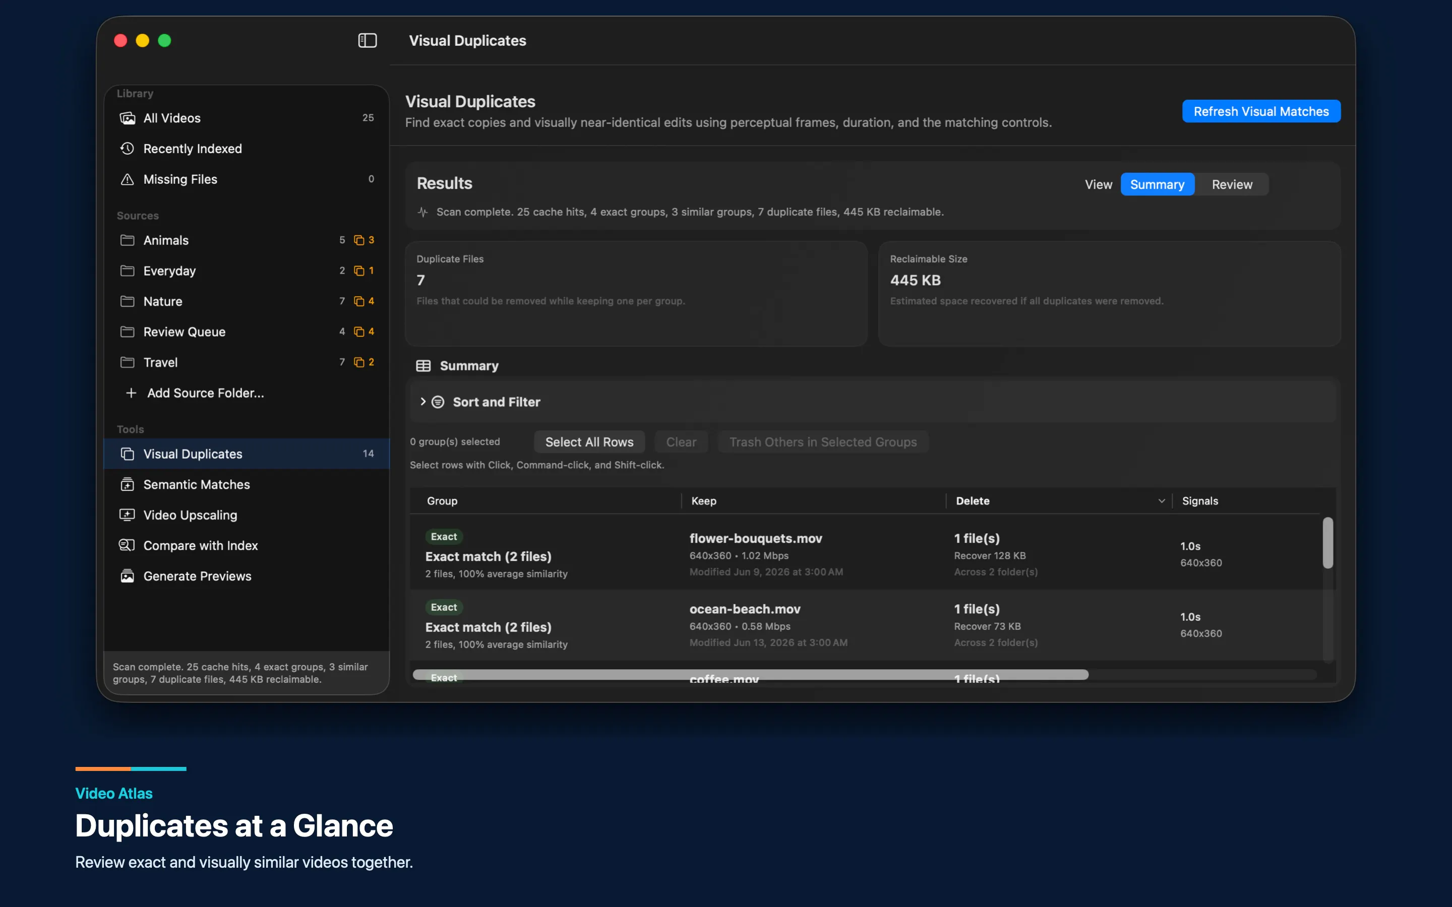This screenshot has height=907, width=1452.
Task: Click the Everyday folder icon
Action: [x=127, y=271]
